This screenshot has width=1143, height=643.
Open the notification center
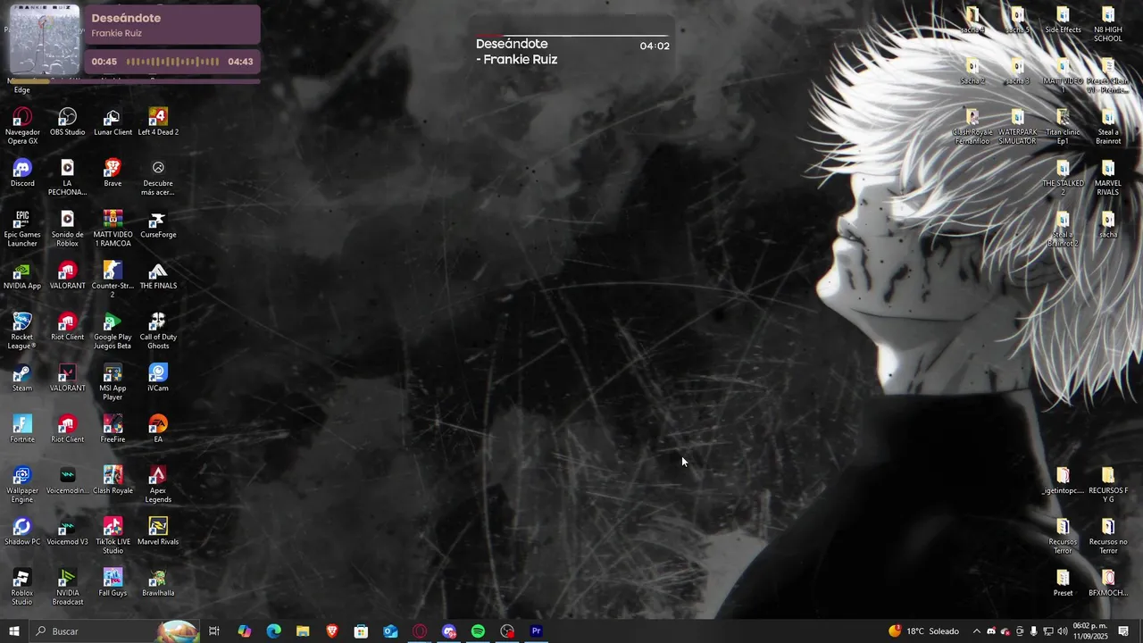(1123, 631)
